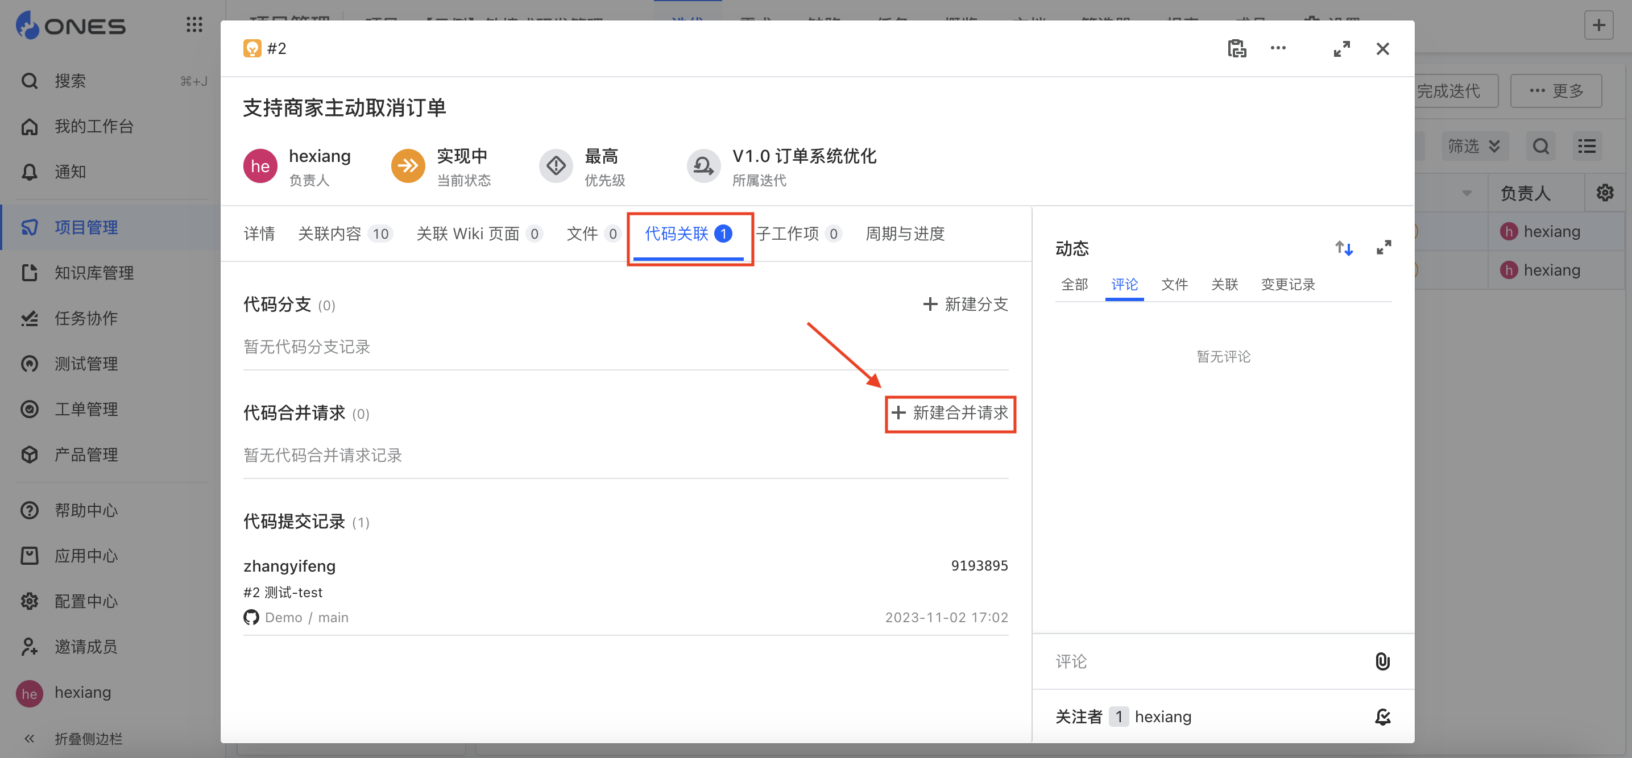Open 更多 menu in background page

coord(1556,90)
